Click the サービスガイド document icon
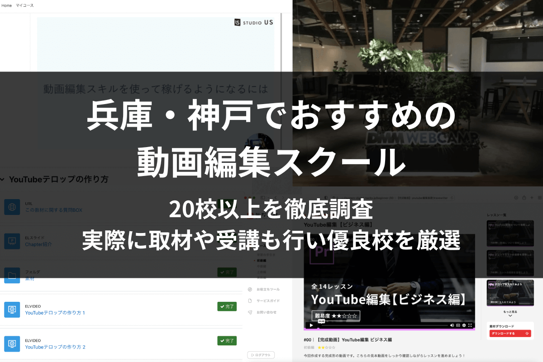This screenshot has height=362, width=543. (250, 300)
